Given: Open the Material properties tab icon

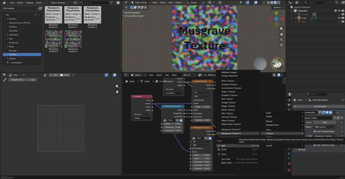Looking at the screenshot, I should [x=289, y=164].
